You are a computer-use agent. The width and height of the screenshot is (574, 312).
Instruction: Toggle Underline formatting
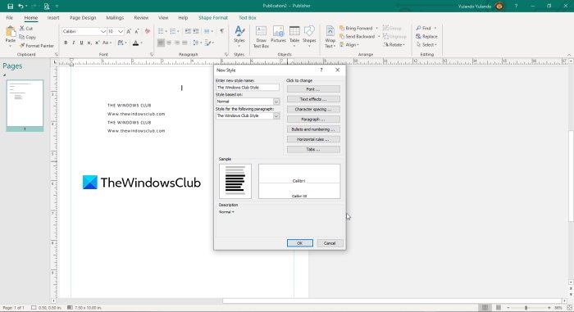[81, 43]
